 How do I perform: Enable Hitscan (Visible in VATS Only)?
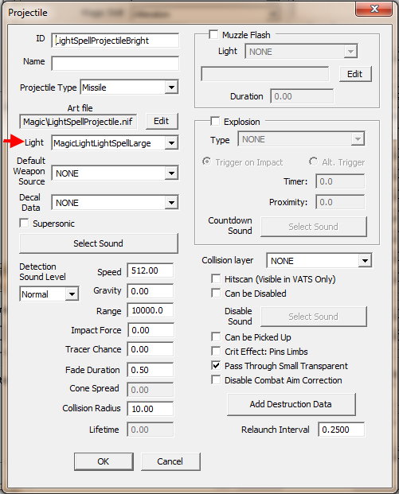216,279
